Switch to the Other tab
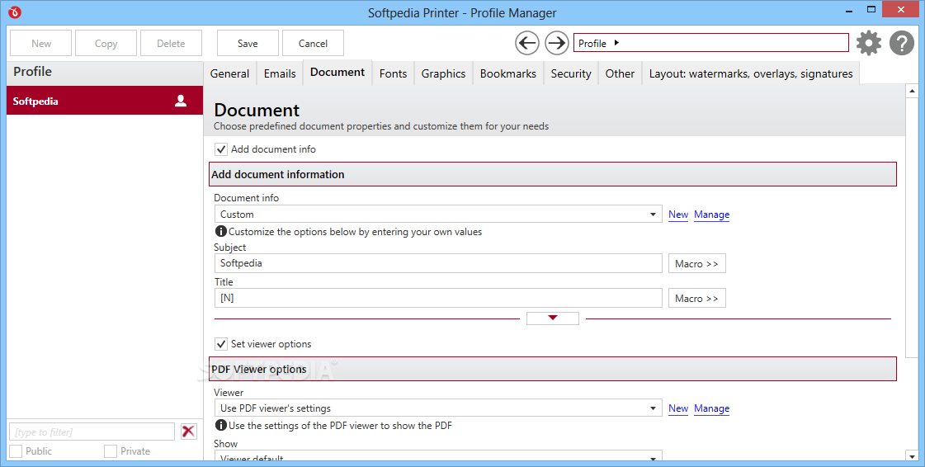Viewport: 925px width, 467px height. (x=620, y=73)
